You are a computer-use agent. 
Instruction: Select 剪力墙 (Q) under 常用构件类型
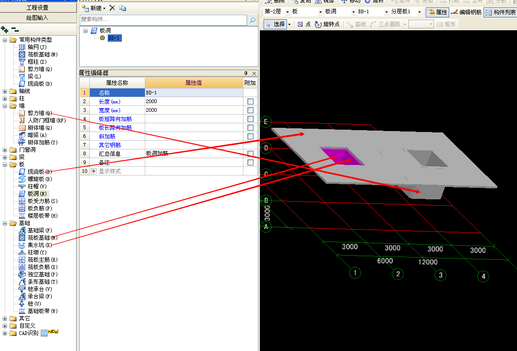coord(35,69)
